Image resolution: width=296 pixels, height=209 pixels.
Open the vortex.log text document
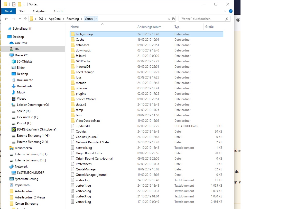point(82,180)
